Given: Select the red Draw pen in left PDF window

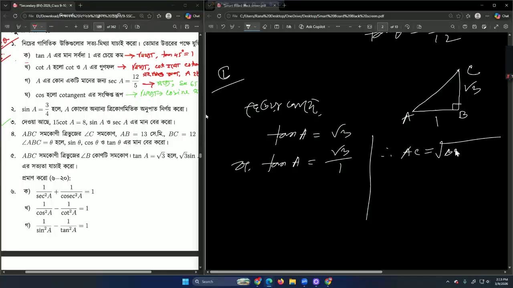Looking at the screenshot, I should (34, 26).
